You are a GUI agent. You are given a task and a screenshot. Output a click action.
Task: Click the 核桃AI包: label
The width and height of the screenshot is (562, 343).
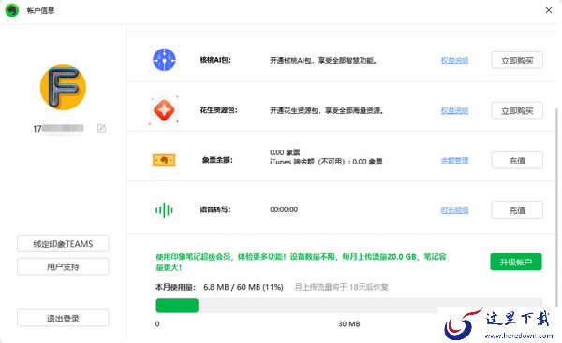(215, 60)
